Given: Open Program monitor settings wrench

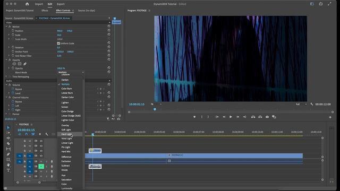Looking at the screenshot, I should click(312, 104).
